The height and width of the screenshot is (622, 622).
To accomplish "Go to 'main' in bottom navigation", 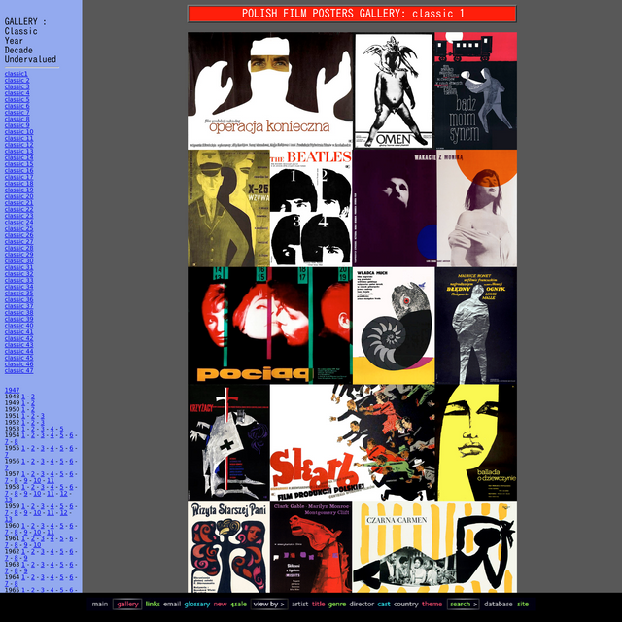I will (99, 605).
